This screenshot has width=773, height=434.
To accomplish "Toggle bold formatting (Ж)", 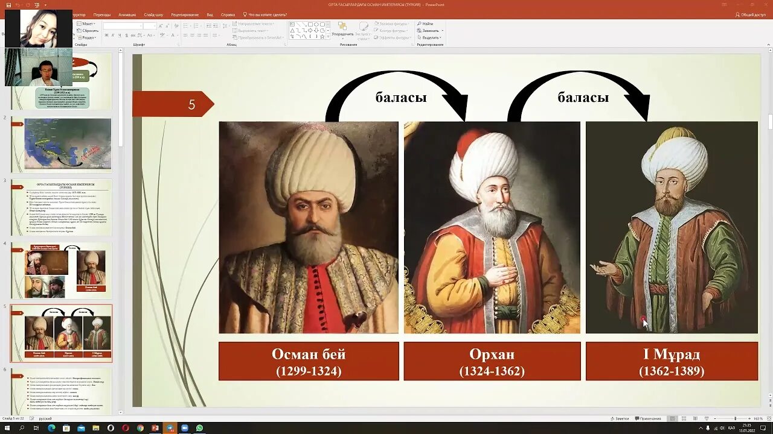I will point(106,35).
